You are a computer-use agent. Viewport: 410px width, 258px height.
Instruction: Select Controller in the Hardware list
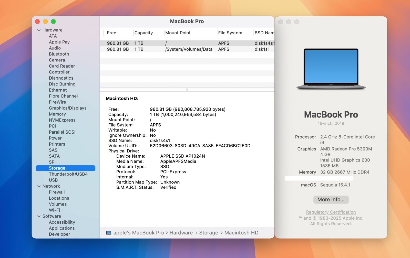click(x=59, y=72)
